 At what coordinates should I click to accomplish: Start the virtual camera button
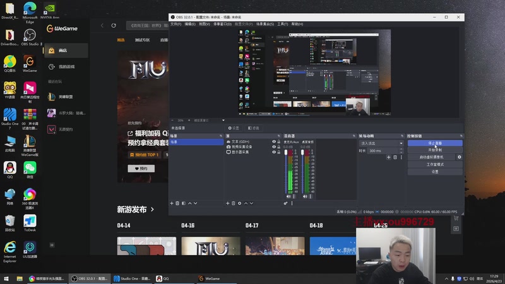pyautogui.click(x=432, y=157)
